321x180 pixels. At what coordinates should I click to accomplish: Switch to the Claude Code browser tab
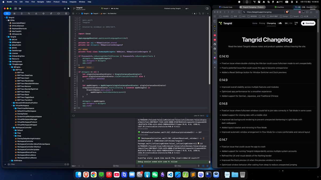point(226,7)
